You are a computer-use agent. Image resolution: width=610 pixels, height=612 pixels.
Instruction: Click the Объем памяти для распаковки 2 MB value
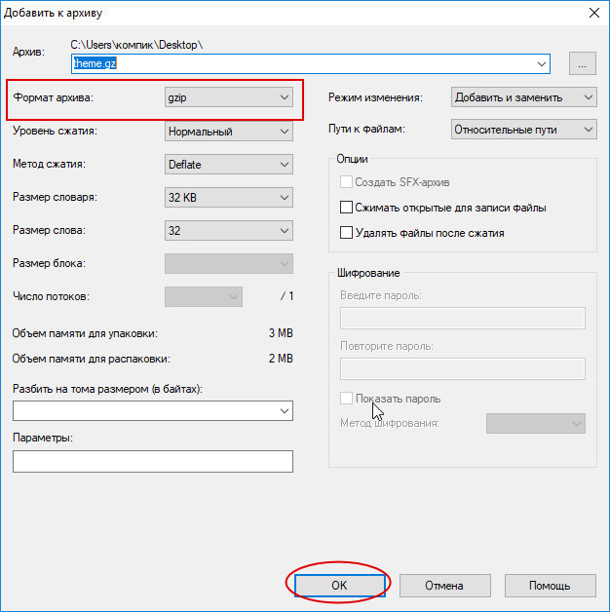tap(281, 359)
